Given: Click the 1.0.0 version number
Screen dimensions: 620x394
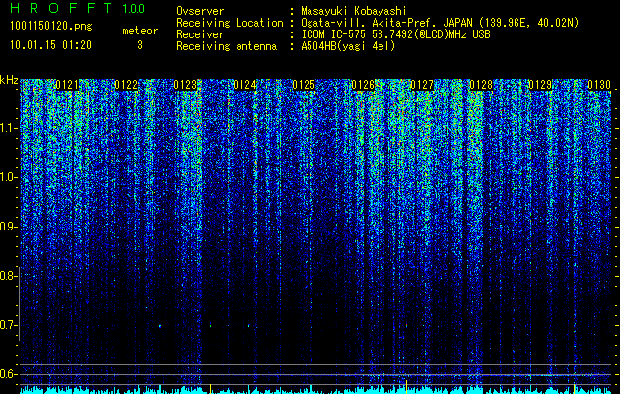Looking at the screenshot, I should 134,9.
